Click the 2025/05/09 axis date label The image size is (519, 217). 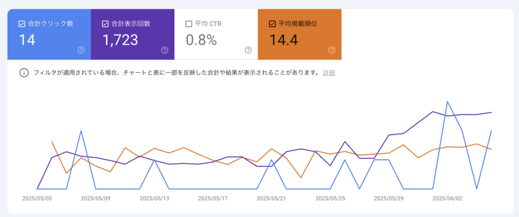[x=96, y=198]
